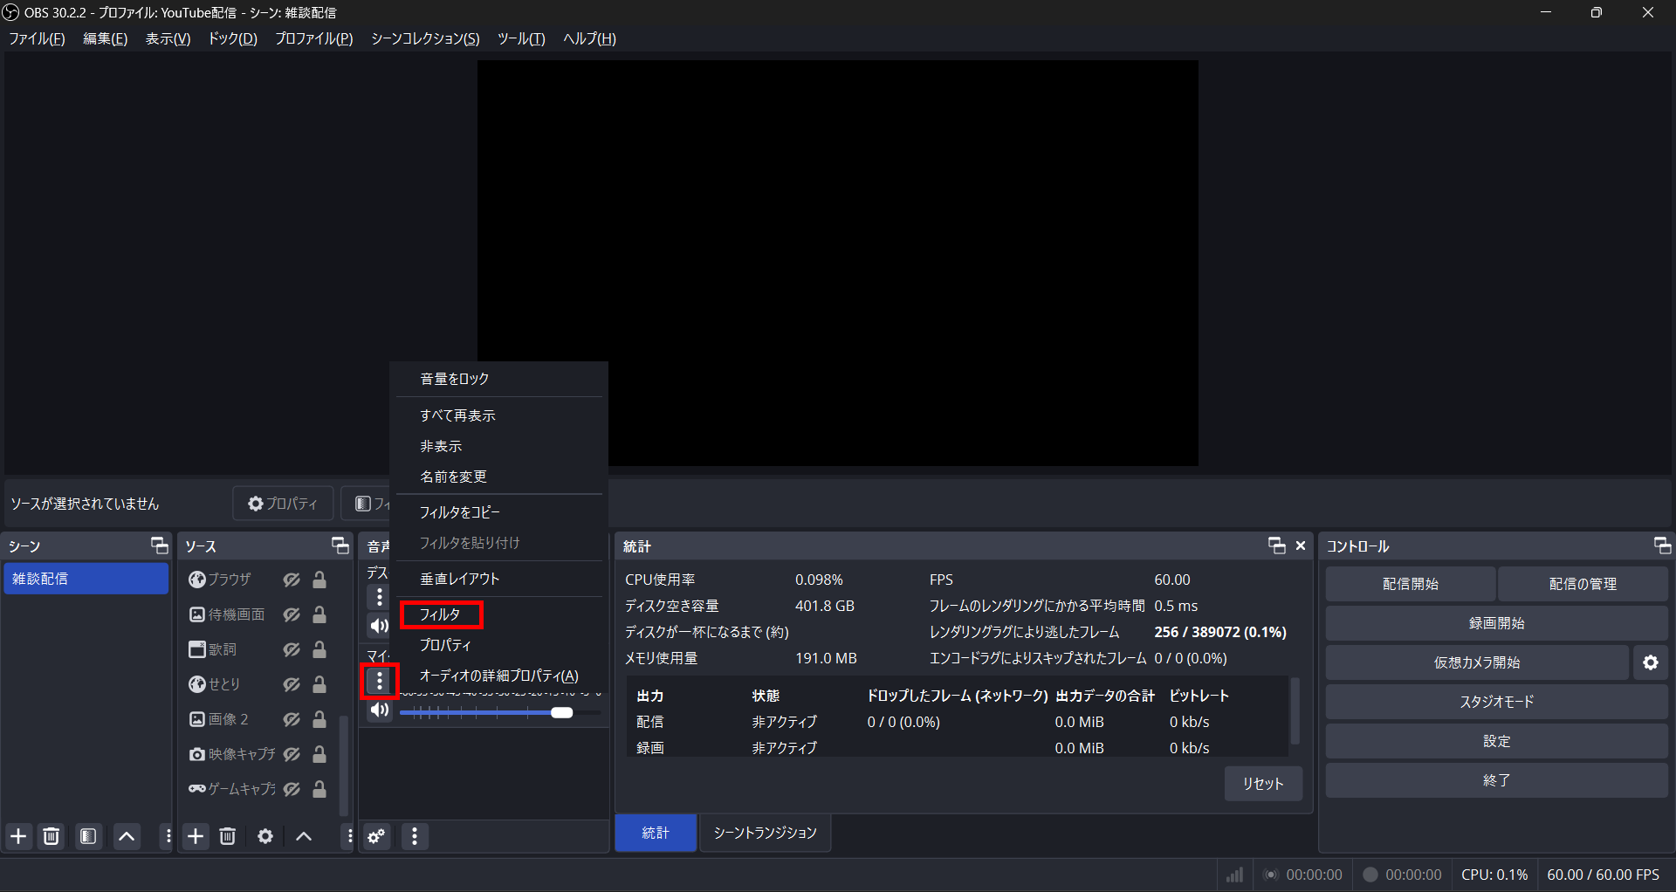Click the Sources list scrollbar

tap(344, 765)
